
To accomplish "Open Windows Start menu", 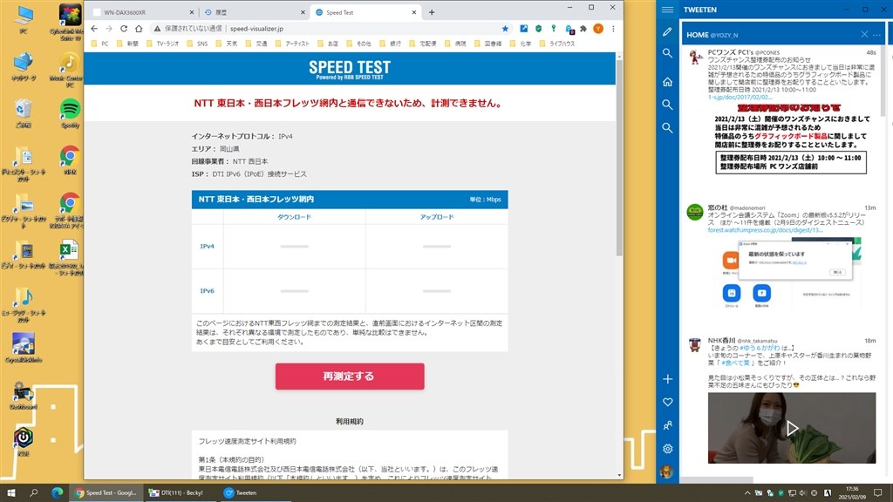I will (x=10, y=493).
